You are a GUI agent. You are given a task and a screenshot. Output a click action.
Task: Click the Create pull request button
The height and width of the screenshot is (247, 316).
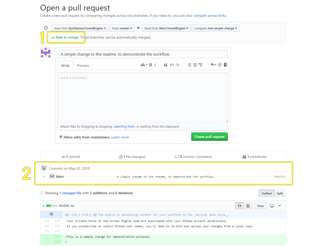pos(209,137)
